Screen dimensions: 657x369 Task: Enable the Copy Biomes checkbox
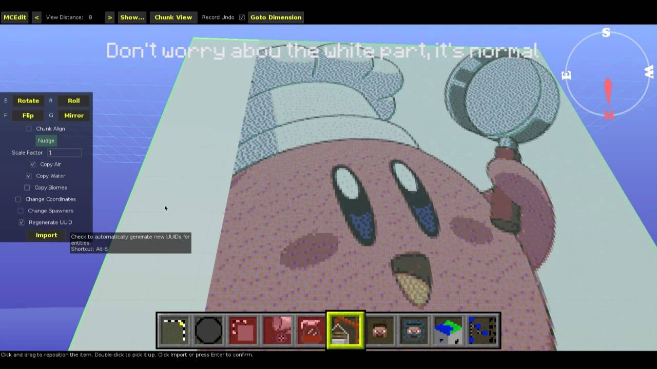[x=27, y=188]
